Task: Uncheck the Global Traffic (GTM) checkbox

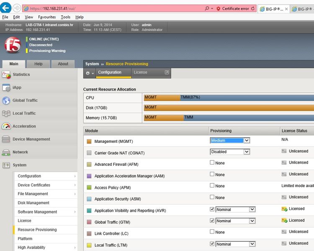Action: pyautogui.click(x=212, y=221)
